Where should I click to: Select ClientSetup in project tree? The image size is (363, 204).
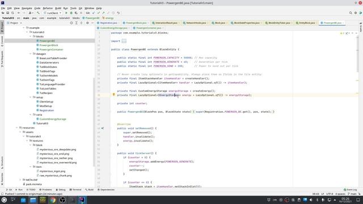pyautogui.click(x=47, y=102)
